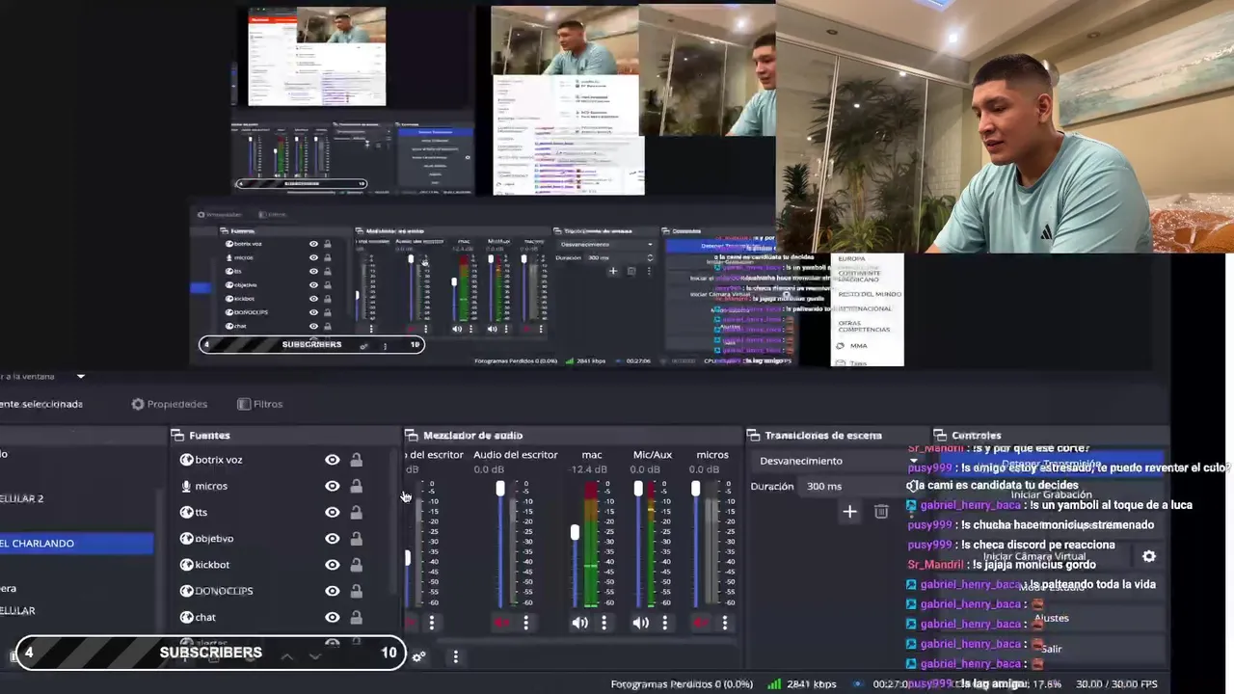Hide the botrix voz source
The height and width of the screenshot is (694, 1234).
333,460
